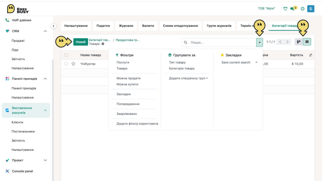
Task: Toggle the Товари filter
Action: click(122, 69)
